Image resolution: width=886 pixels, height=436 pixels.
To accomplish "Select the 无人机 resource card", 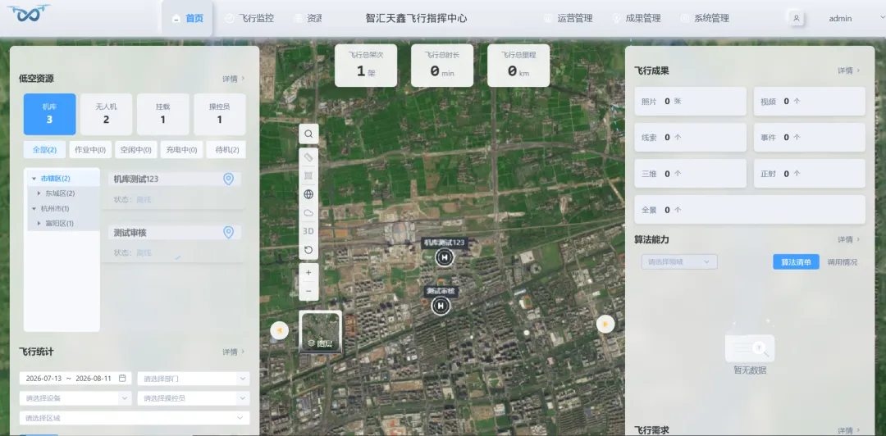I will [106, 114].
